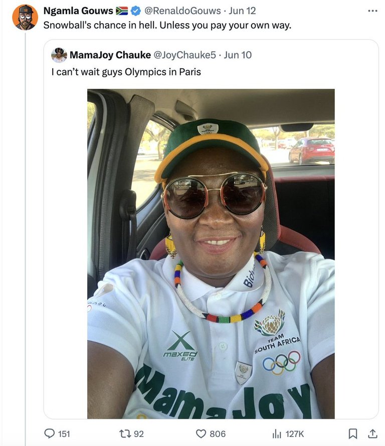
Task: Click MamaJoy Chauke's small avatar
Action: tap(59, 55)
